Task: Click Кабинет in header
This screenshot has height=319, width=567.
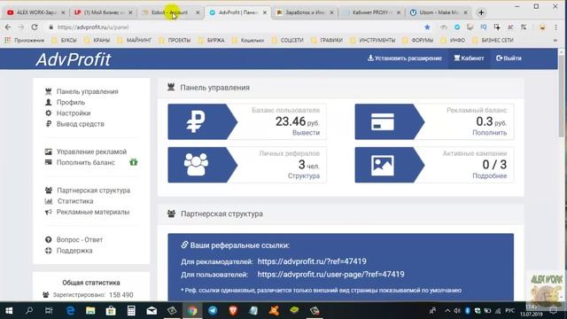Action: 469,58
